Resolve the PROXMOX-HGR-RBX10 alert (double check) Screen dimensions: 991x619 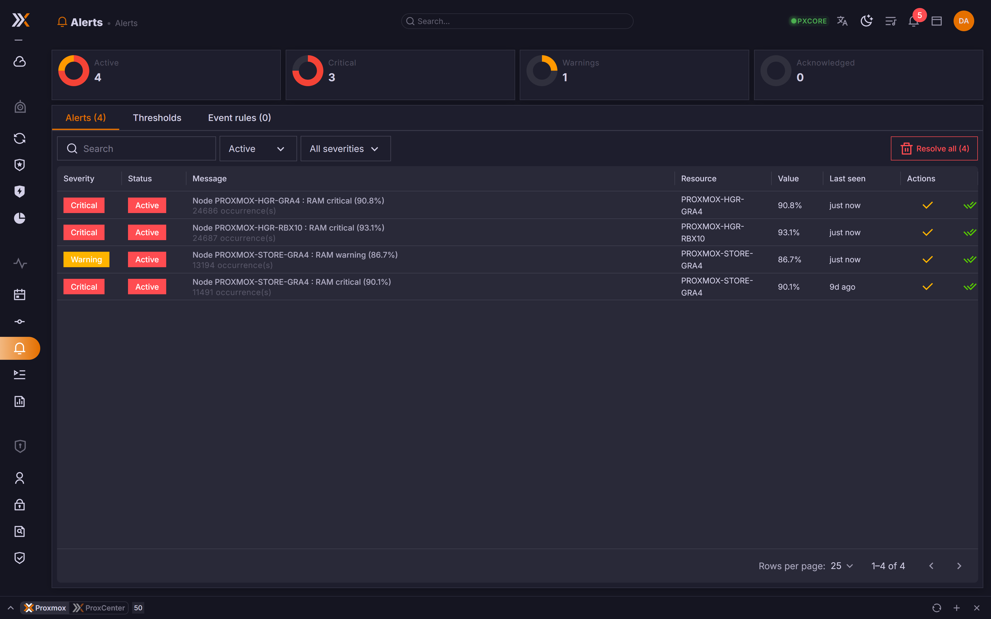[970, 233]
